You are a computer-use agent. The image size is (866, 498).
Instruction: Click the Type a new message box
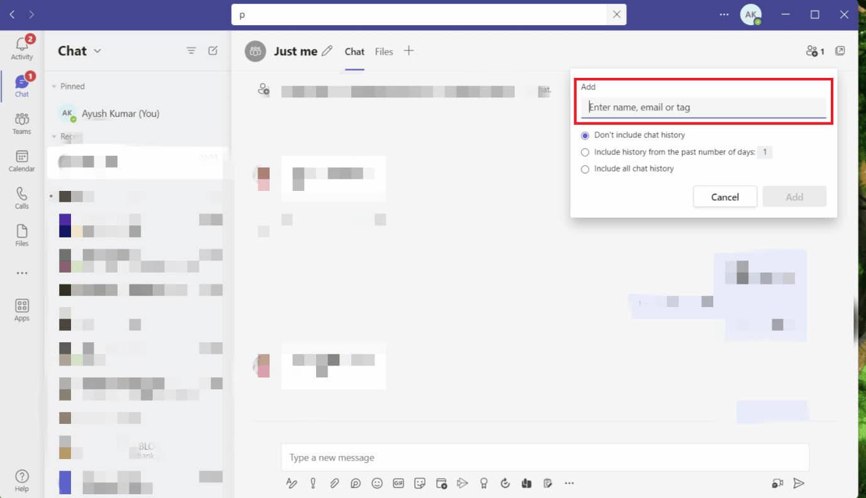(x=545, y=457)
